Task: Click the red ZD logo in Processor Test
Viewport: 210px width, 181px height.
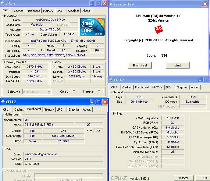Action: 159,29
